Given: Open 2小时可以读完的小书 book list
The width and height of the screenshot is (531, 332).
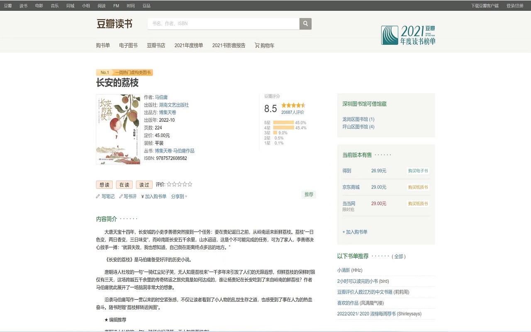Looking at the screenshot, I should [x=358, y=281].
